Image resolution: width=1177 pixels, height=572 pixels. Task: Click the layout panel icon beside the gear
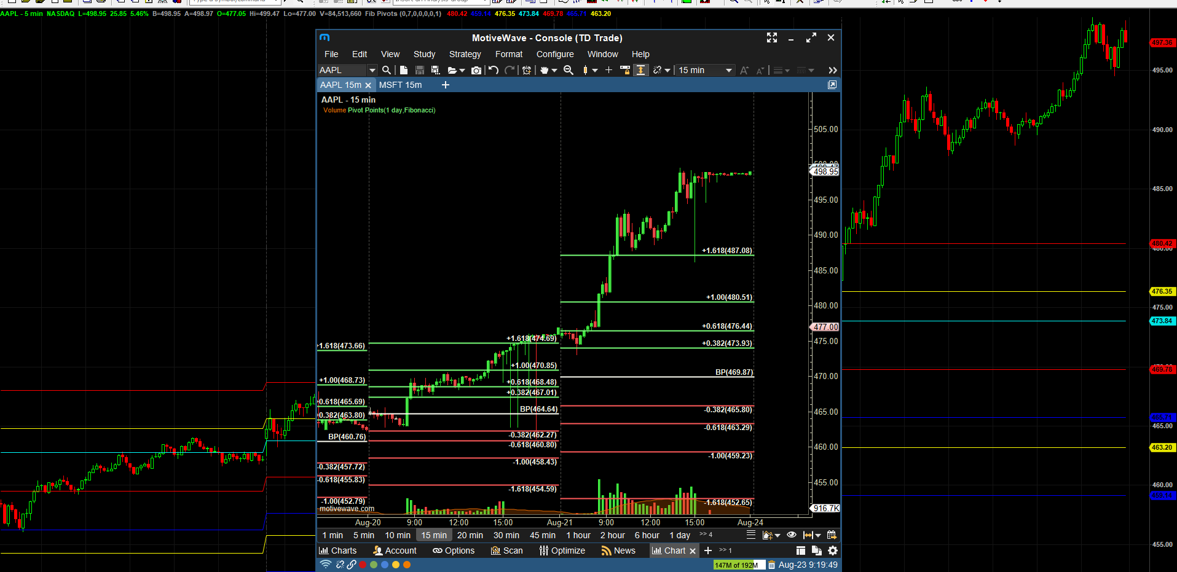click(801, 550)
